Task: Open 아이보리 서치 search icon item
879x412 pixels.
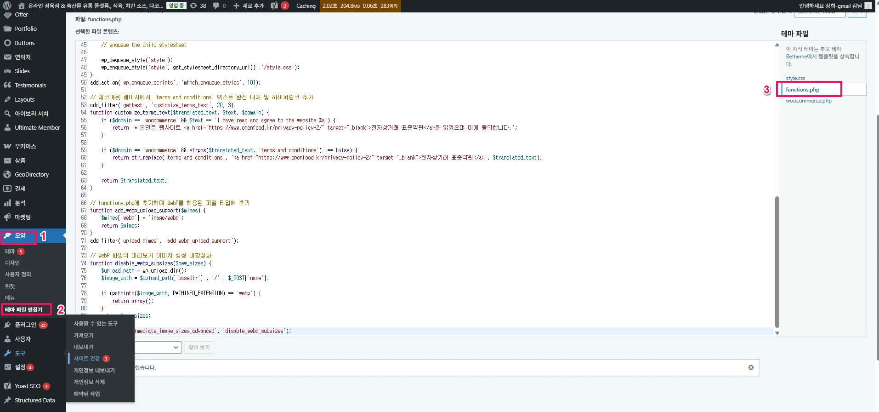Action: pos(7,114)
